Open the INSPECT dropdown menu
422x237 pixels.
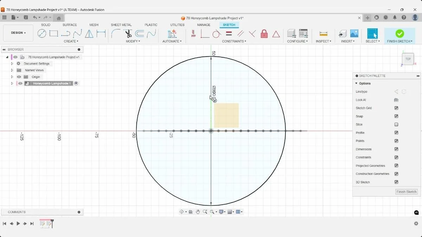pyautogui.click(x=324, y=41)
